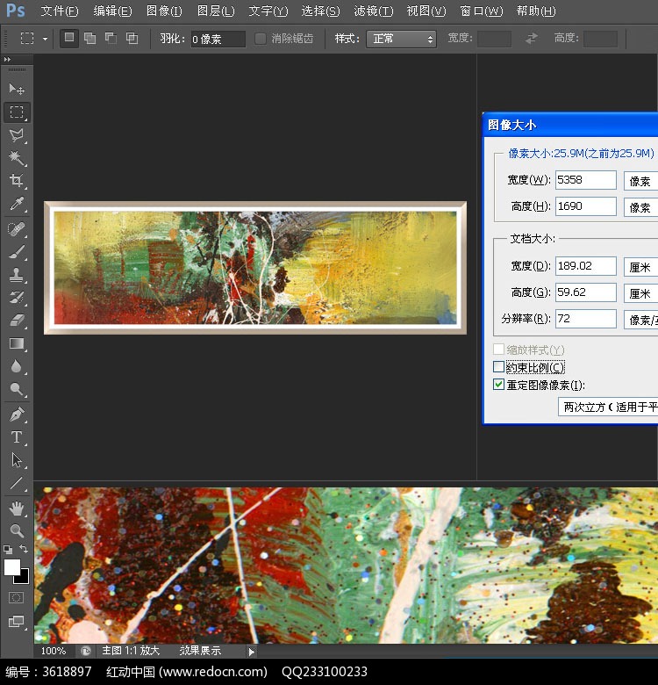Select the Eraser tool
The image size is (658, 685).
(17, 321)
